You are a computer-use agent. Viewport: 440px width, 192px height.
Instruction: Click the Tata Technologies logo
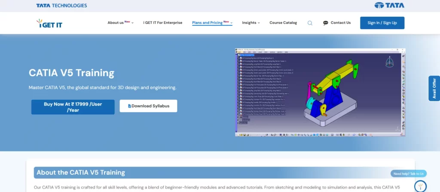61,5
